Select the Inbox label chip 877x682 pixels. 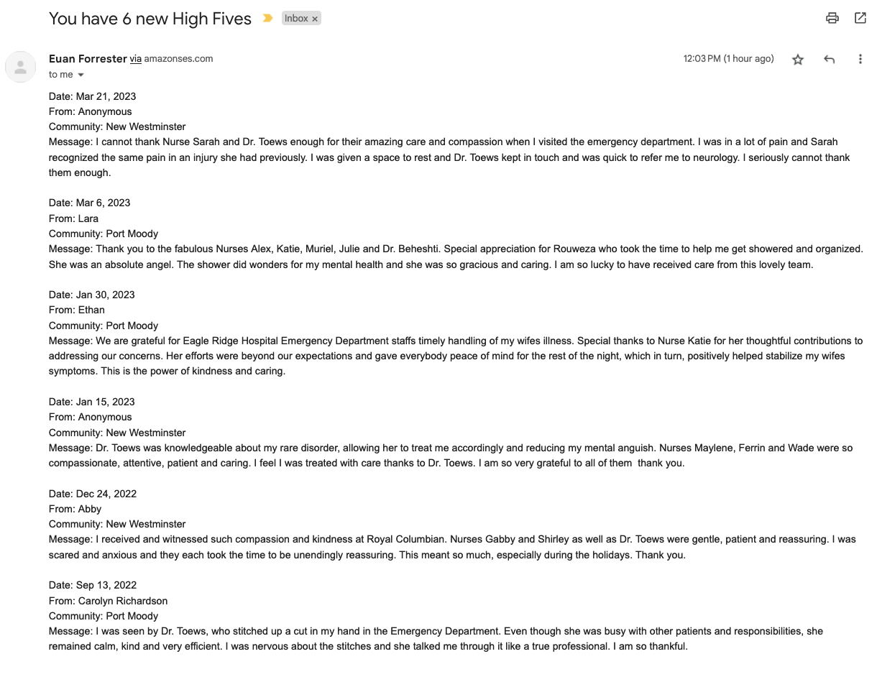tap(296, 19)
